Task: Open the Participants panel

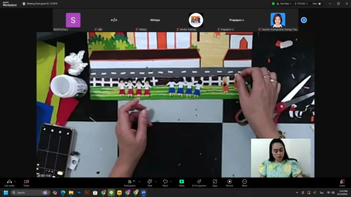Action: [x=130, y=182]
